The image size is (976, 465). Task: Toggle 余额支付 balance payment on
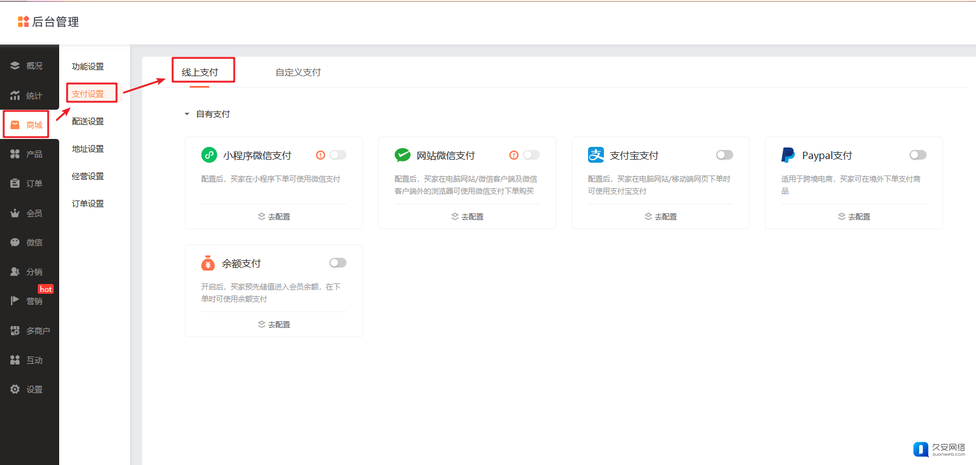click(337, 263)
